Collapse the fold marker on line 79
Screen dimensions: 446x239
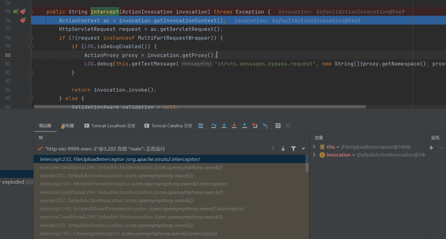click(31, 47)
